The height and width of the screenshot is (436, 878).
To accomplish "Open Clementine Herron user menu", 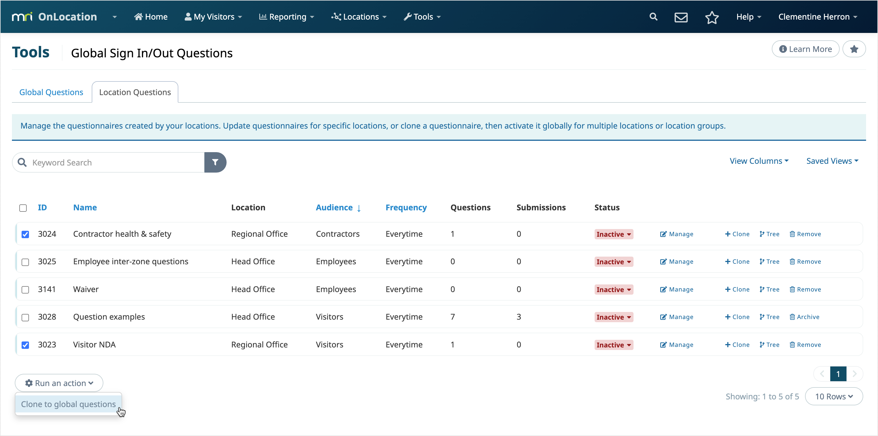I will pyautogui.click(x=818, y=17).
